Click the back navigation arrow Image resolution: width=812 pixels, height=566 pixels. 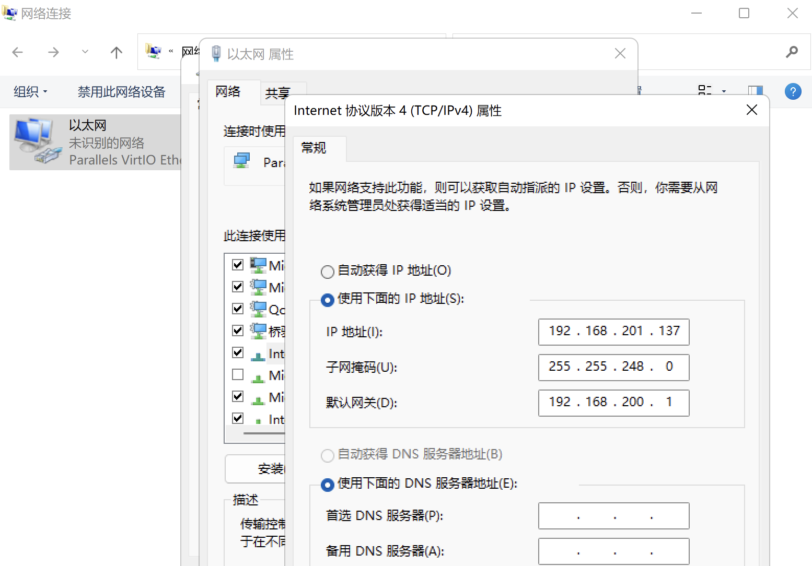[x=17, y=52]
